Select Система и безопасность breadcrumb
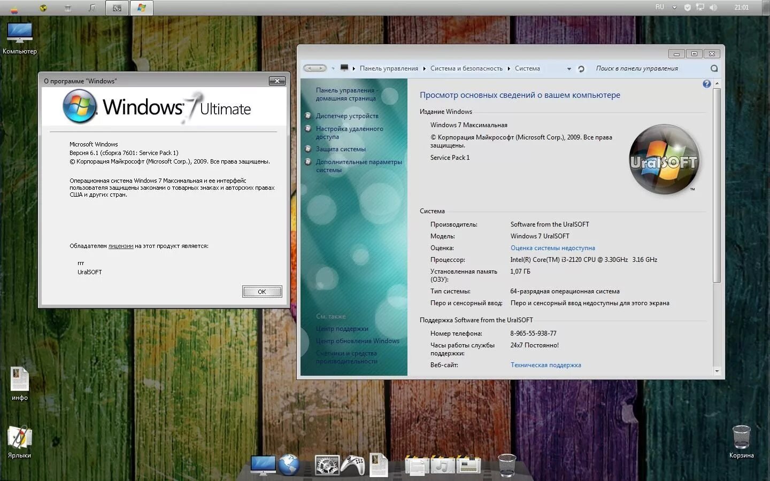 click(x=466, y=68)
